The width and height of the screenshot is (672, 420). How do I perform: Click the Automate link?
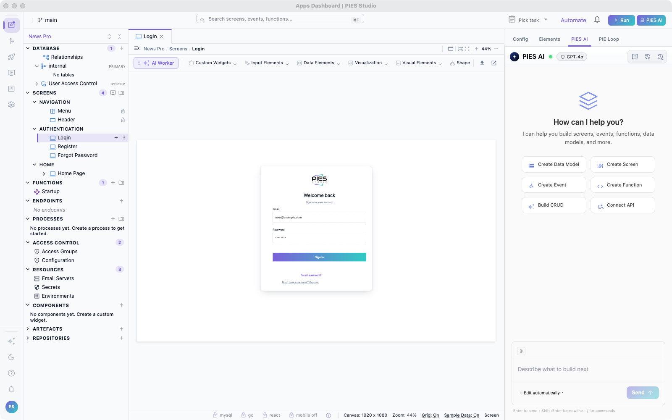[573, 20]
